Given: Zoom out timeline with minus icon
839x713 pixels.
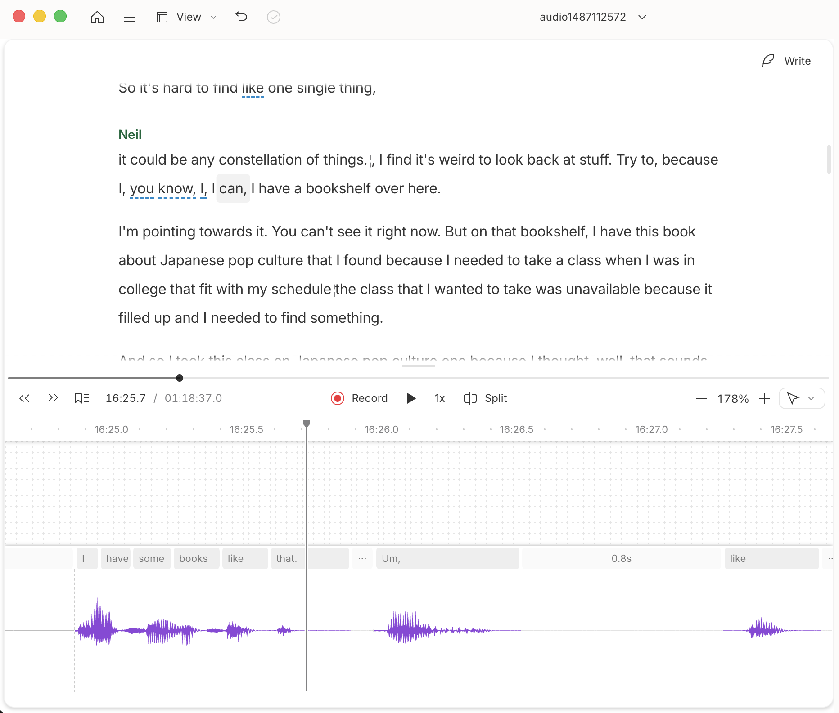Looking at the screenshot, I should click(701, 399).
